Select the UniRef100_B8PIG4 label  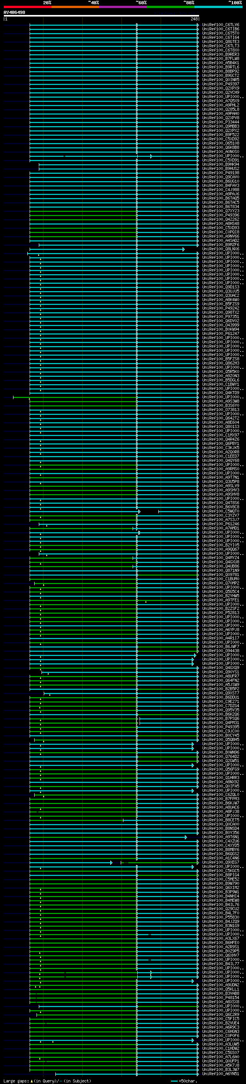(221, 875)
